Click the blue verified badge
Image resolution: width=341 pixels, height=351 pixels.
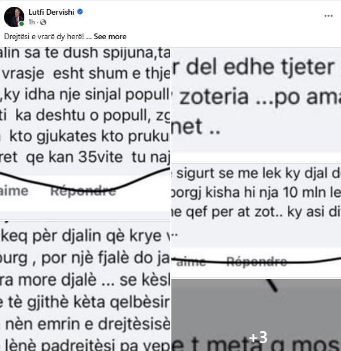coord(80,12)
